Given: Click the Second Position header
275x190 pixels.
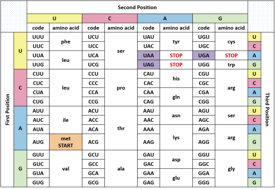Looking at the screenshot, I should pyautogui.click(x=137, y=7).
